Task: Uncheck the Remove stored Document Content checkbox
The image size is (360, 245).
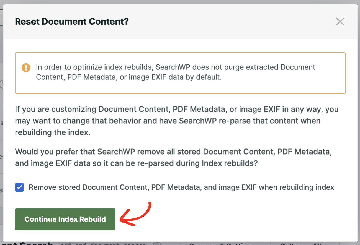Action: (x=19, y=187)
